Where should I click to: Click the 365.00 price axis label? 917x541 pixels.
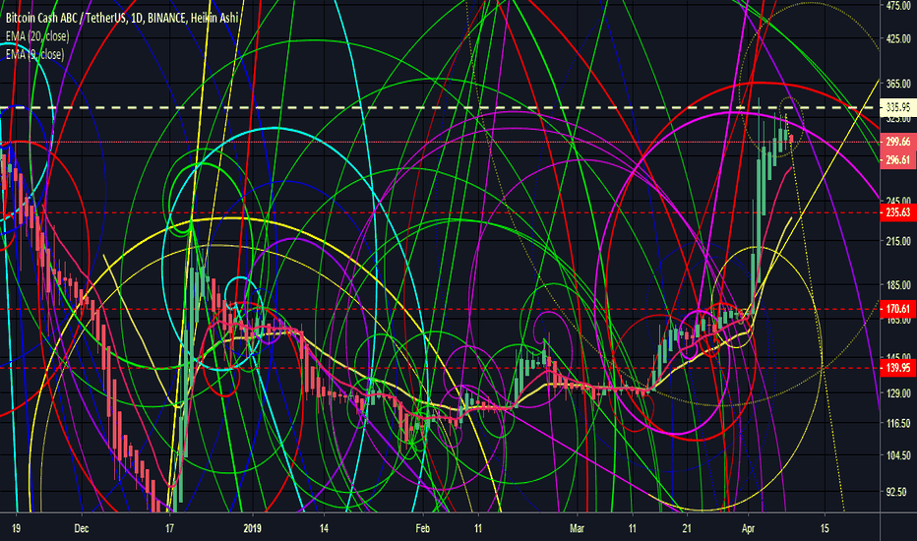point(898,84)
